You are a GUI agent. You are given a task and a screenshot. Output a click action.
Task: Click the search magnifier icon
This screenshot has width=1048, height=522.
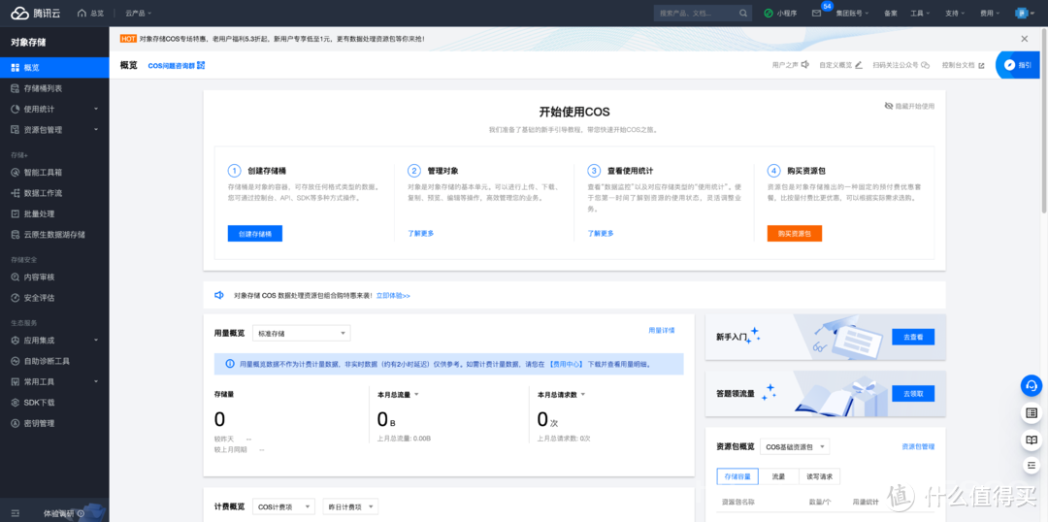[743, 13]
